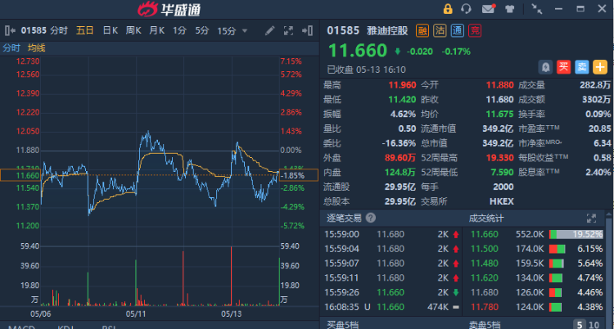This screenshot has height=329, width=614.
Task: Open the mail messages icon
Action: pyautogui.click(x=489, y=9)
